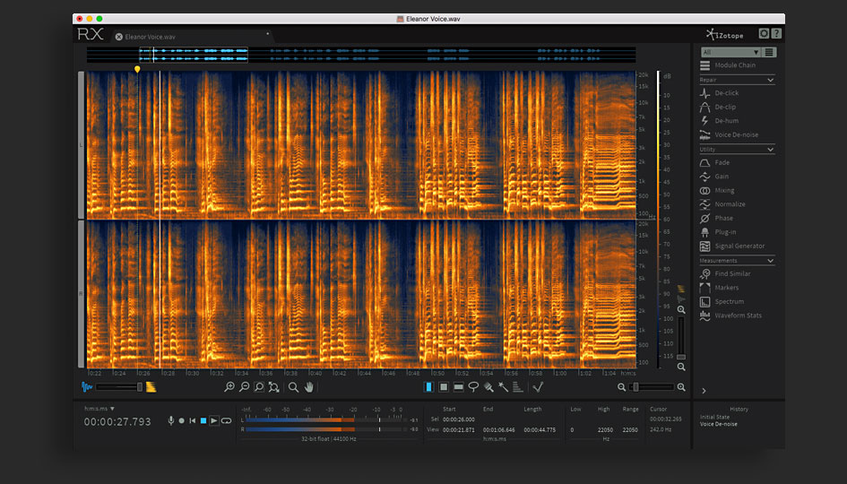The image size is (847, 484).
Task: Enable the time selection tool
Action: pyautogui.click(x=428, y=387)
